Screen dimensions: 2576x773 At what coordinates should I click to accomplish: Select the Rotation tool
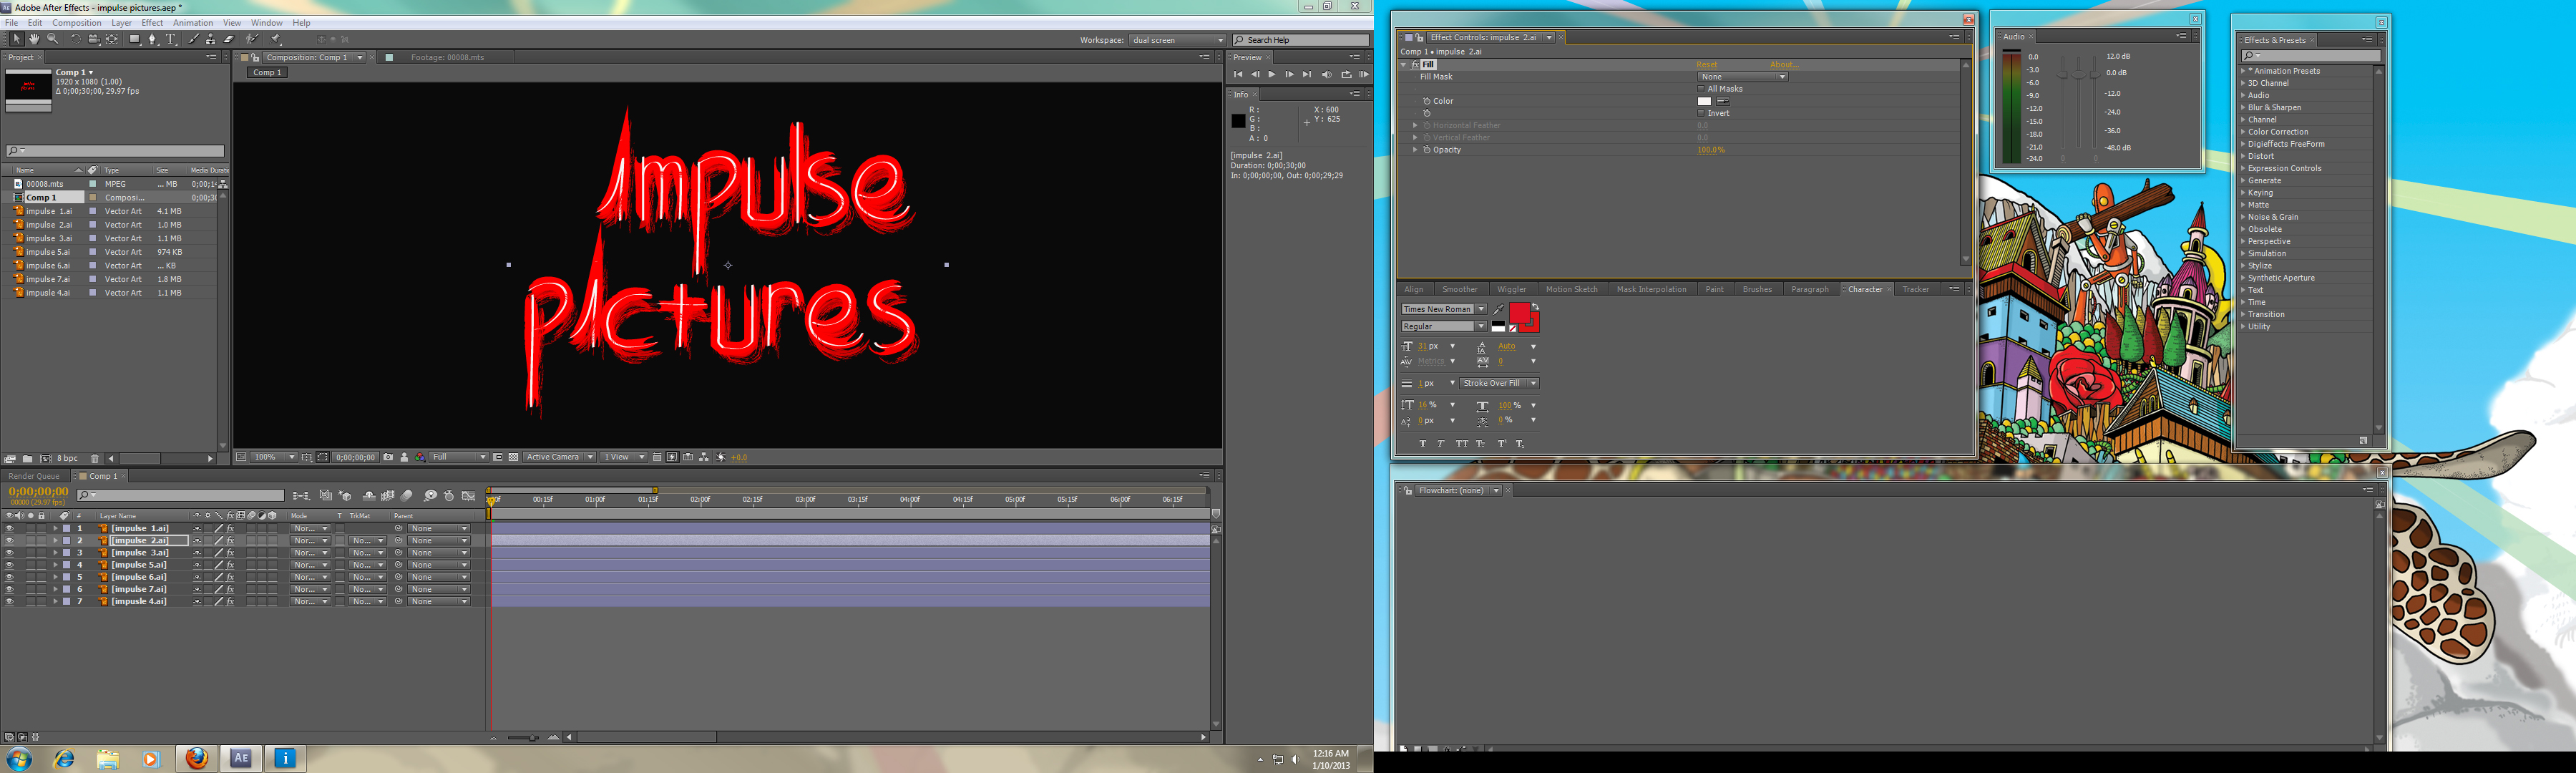[76, 39]
